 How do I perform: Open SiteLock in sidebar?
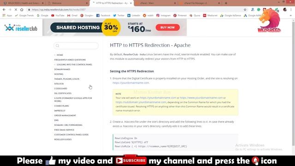pos(59,84)
